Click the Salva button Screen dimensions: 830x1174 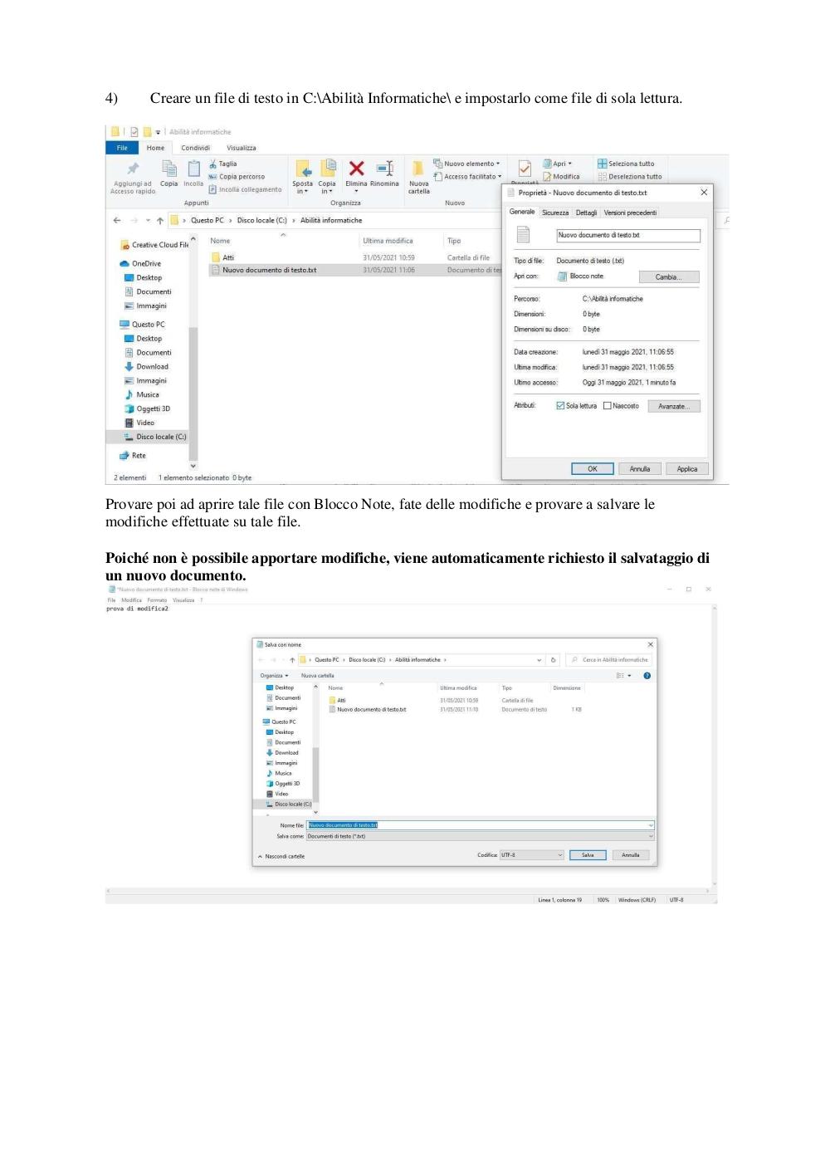click(588, 855)
